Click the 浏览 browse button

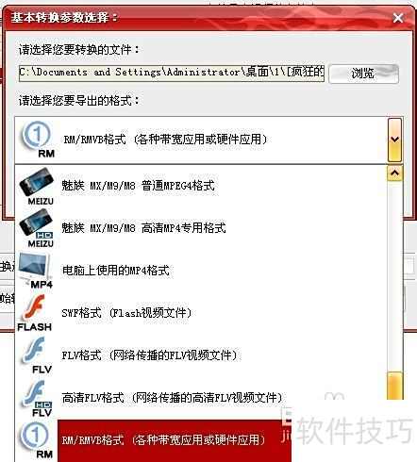364,74
